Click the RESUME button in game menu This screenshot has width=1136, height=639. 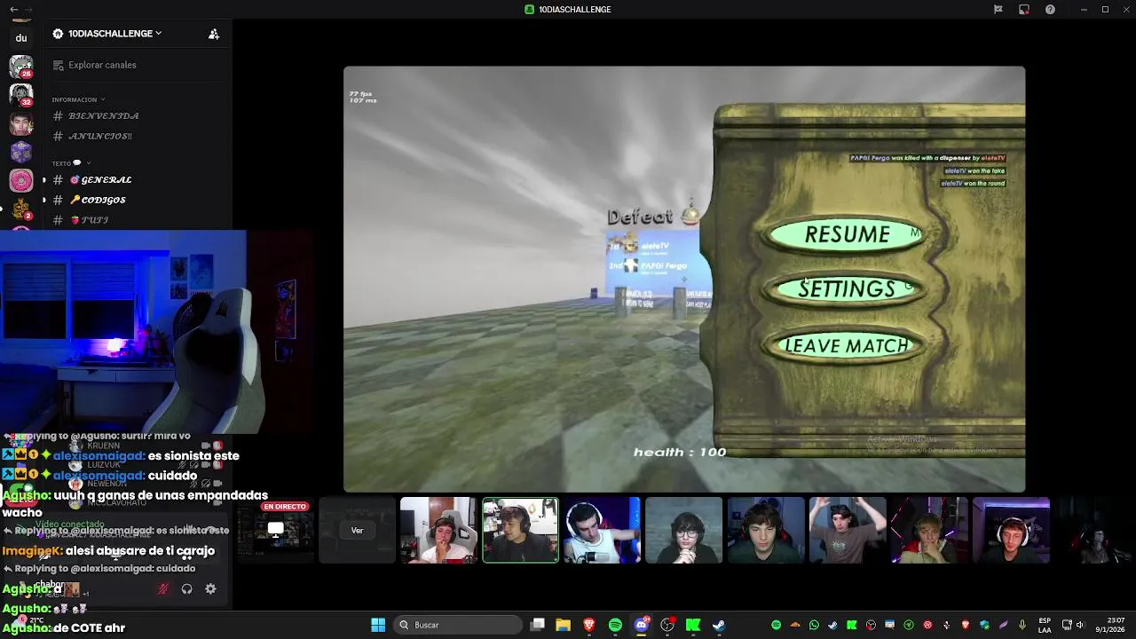click(x=847, y=234)
